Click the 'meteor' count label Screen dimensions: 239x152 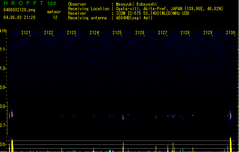tap(54, 12)
